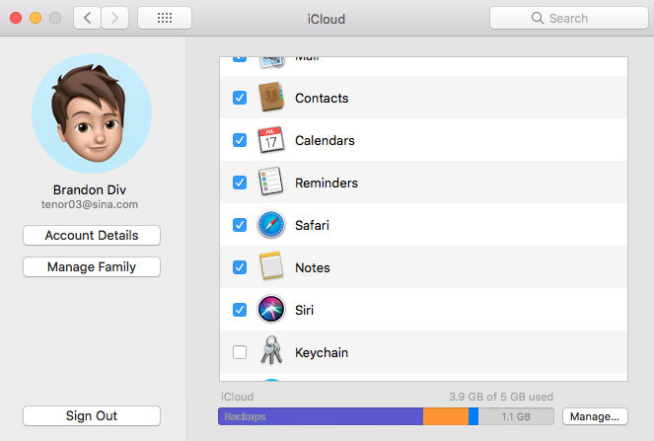The image size is (654, 441).
Task: Enable the Keychain checkbox
Action: coord(240,352)
